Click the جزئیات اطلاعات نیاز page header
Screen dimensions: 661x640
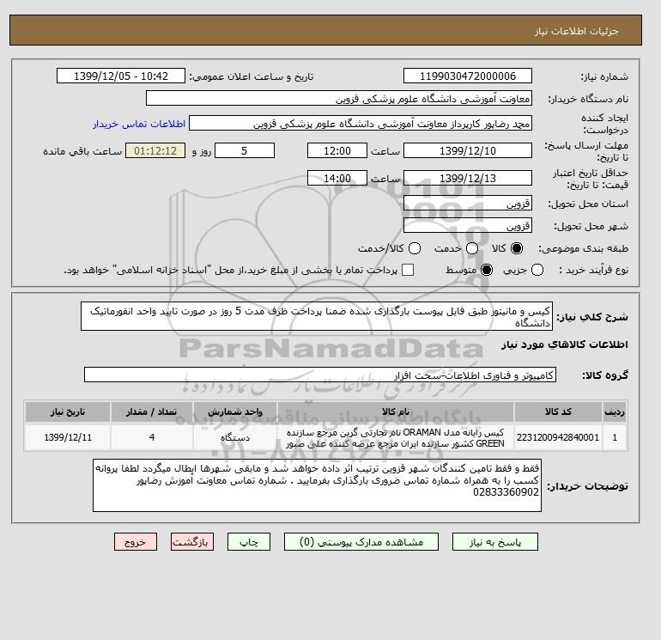[576, 31]
